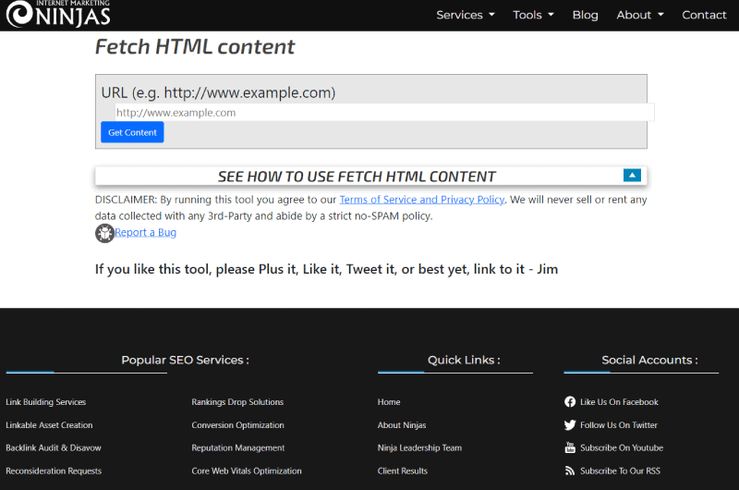Open Core Web Vitals Optimization link
The width and height of the screenshot is (739, 490).
(x=247, y=471)
